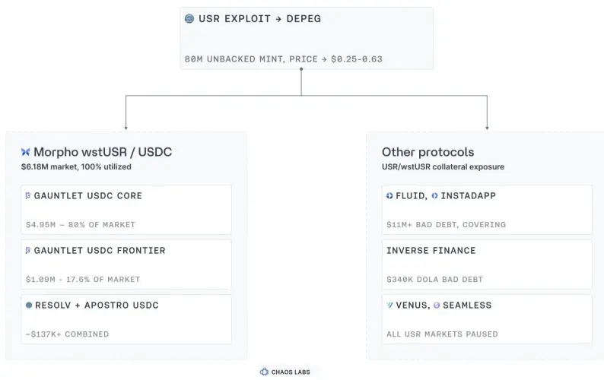
Task: Click the all USR markets paused text
Action: tap(442, 334)
